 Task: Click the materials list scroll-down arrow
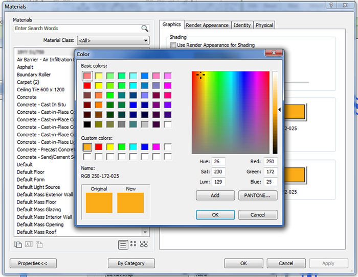pos(145,232)
